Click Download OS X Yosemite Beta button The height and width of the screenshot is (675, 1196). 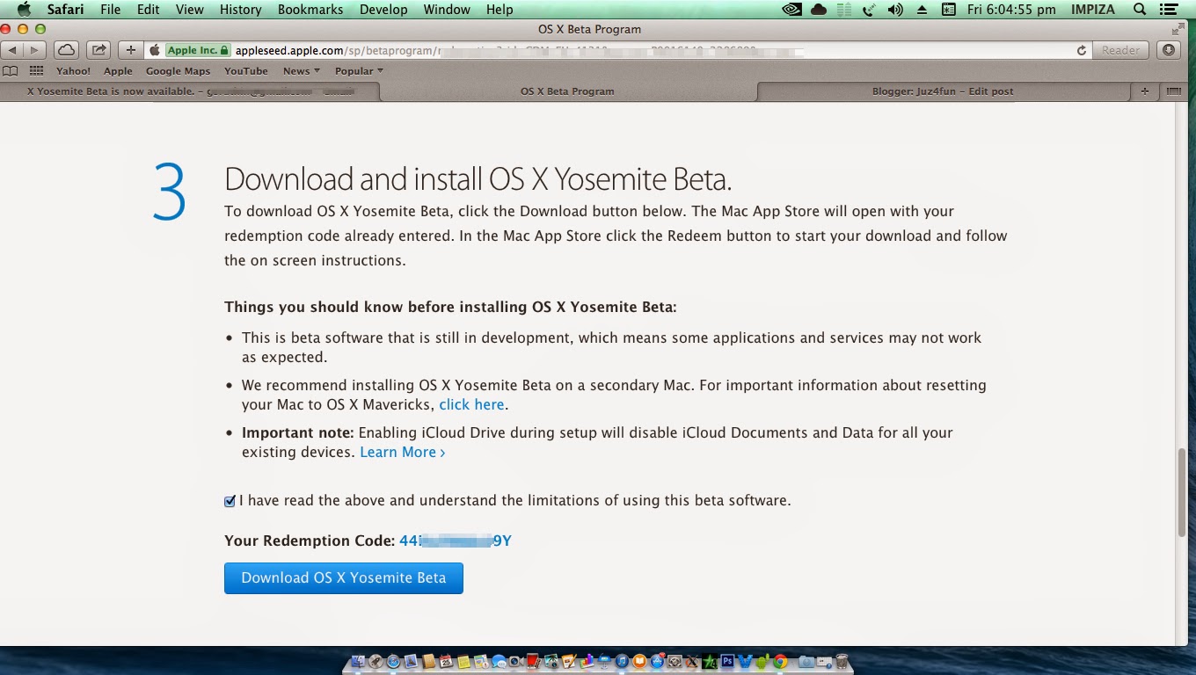[344, 577]
